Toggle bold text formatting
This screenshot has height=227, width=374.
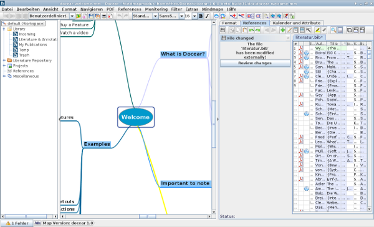pyautogui.click(x=201, y=16)
